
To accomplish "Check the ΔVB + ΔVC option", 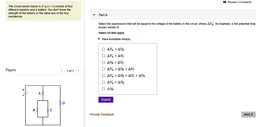I will pos(103,62).
